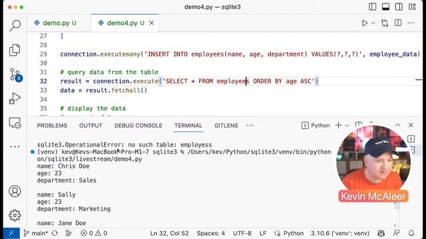Show additional activity bar views ellipsis

click(x=15, y=146)
